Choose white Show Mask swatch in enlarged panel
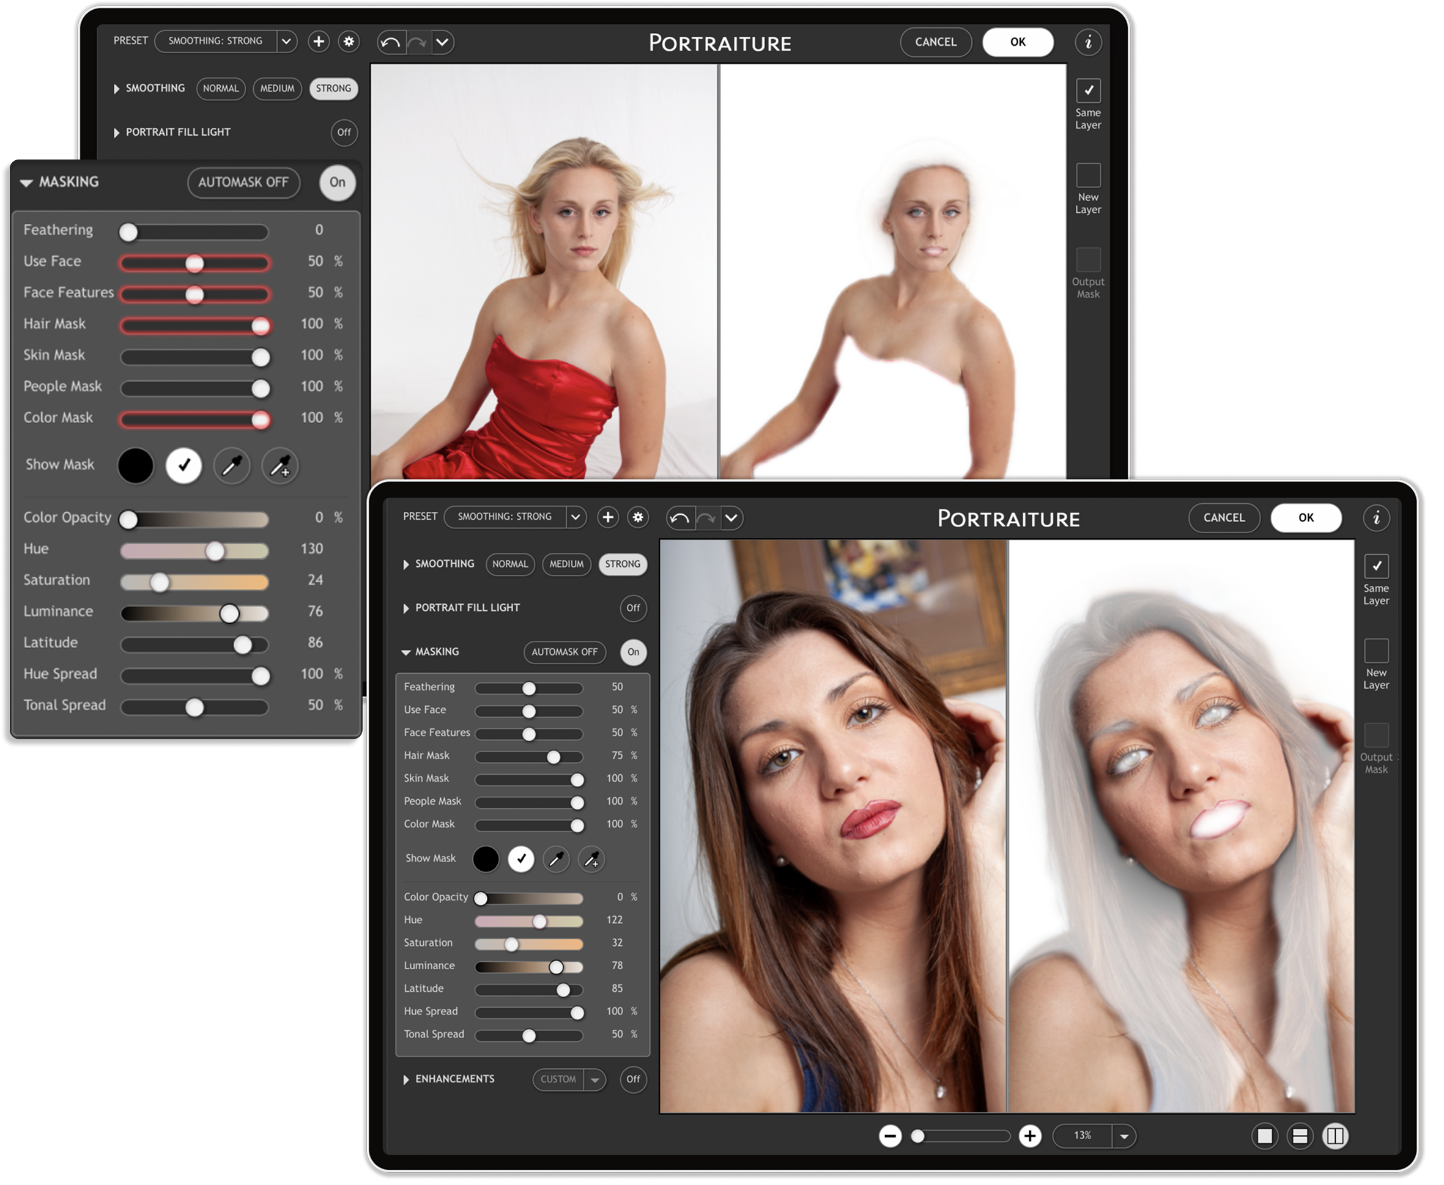The width and height of the screenshot is (1444, 1185). point(183,466)
